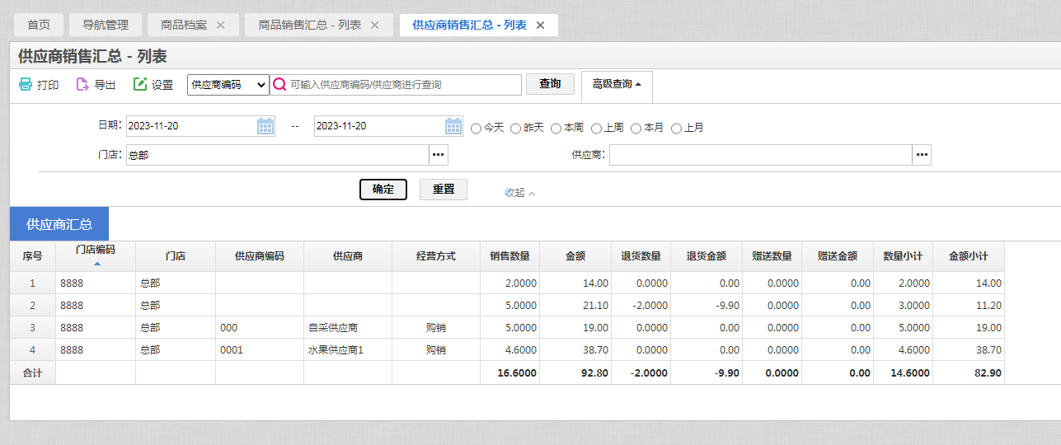Click the 门店 input showing 总部
The image size is (1061, 445).
[x=277, y=155]
